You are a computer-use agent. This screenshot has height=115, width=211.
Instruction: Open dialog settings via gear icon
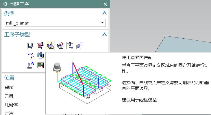coord(5,4)
